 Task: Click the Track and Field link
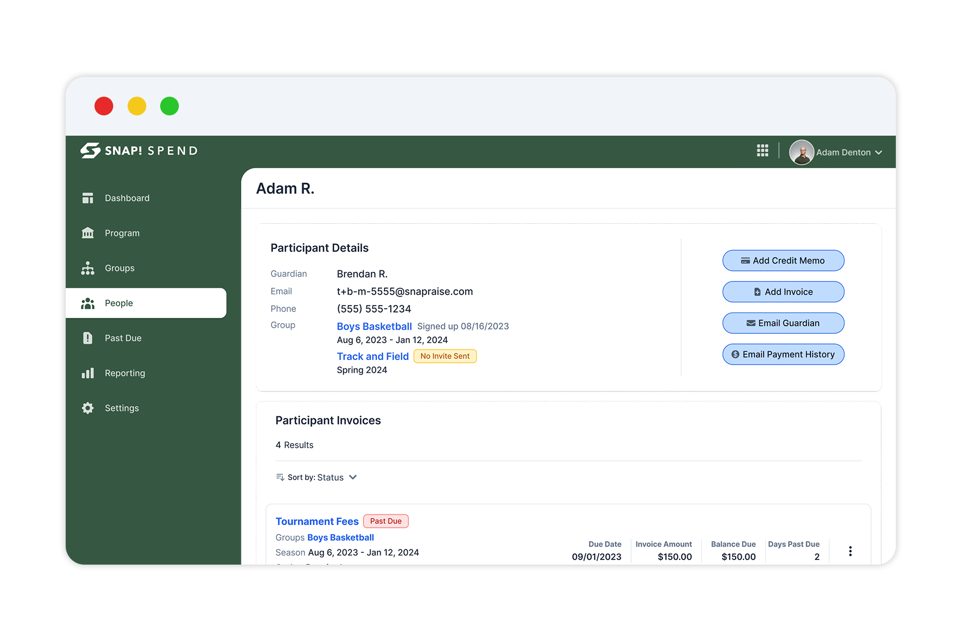[373, 356]
